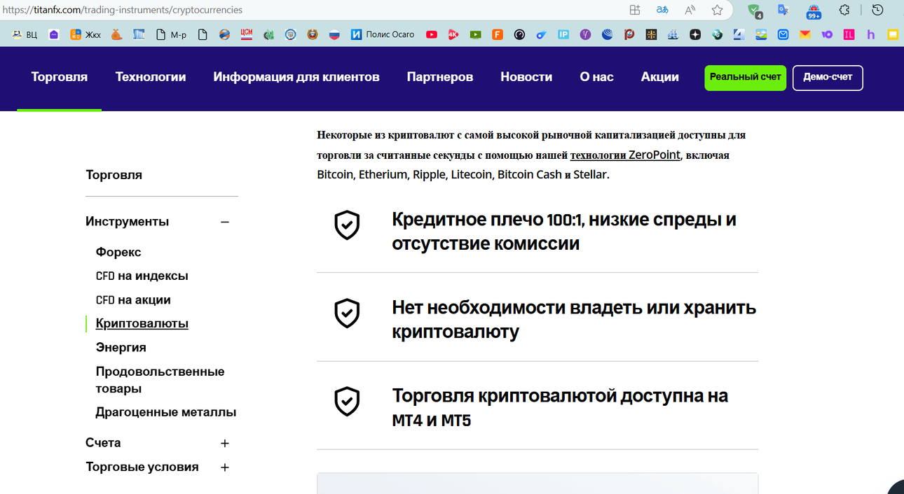Viewport: 904px width, 494px height.
Task: Open the black sparkle bookmark icon
Action: pos(694,34)
